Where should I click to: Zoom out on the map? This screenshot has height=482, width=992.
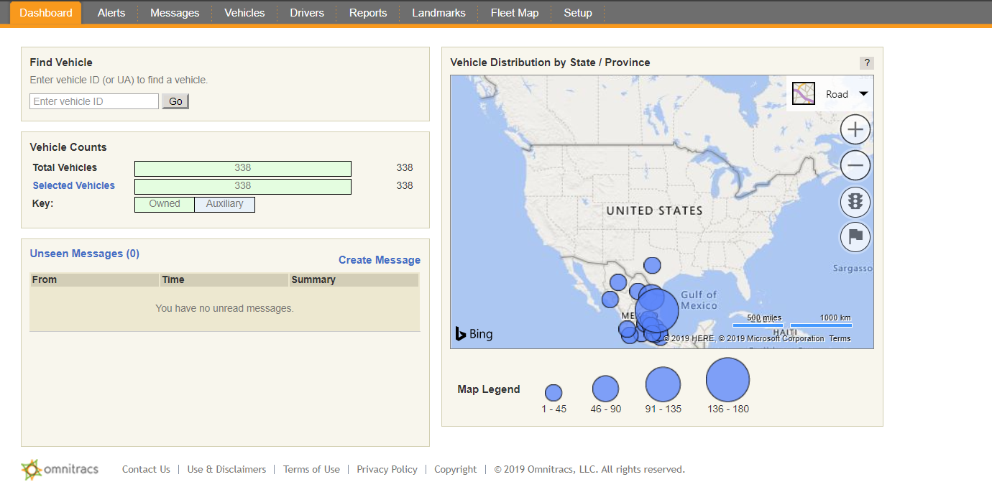855,166
